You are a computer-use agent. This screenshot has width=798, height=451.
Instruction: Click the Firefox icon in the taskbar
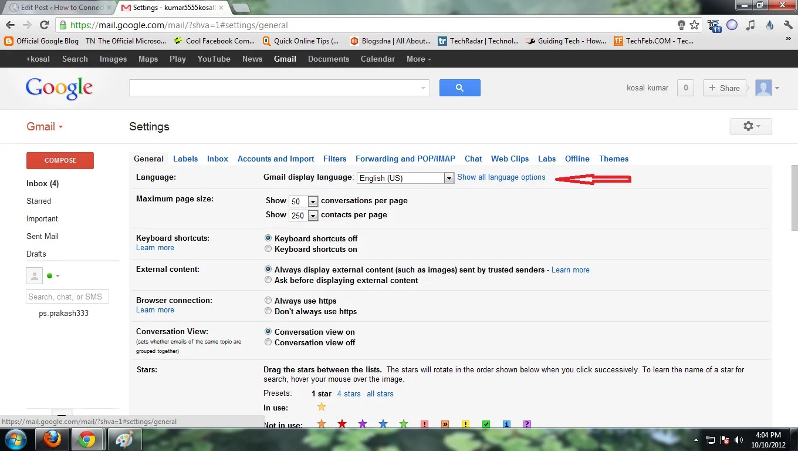pyautogui.click(x=52, y=439)
